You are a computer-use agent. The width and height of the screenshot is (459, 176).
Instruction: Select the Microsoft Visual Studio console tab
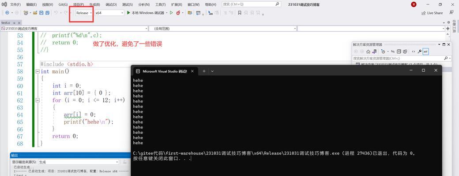tap(165, 71)
